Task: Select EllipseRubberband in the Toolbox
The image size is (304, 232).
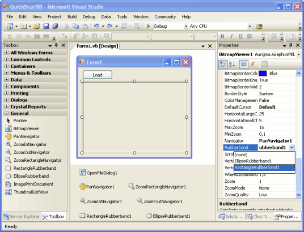Action: pyautogui.click(x=27, y=176)
